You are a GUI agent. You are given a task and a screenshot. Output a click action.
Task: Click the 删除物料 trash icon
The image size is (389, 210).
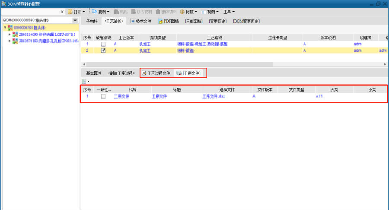(x=158, y=12)
